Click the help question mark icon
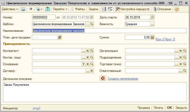Image resolution: width=190 pixels, height=112 pixels. click(x=177, y=9)
